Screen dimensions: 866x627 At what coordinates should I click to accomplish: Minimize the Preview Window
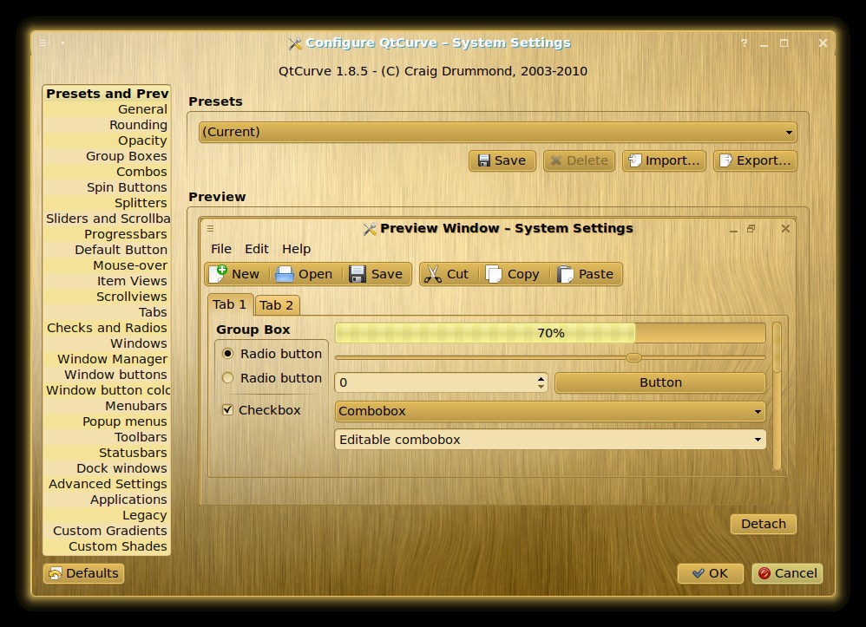pos(733,229)
